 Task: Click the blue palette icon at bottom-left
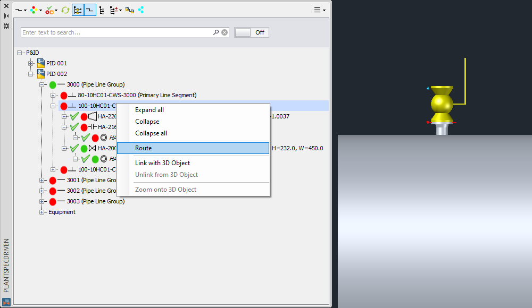pyautogui.click(x=6, y=302)
